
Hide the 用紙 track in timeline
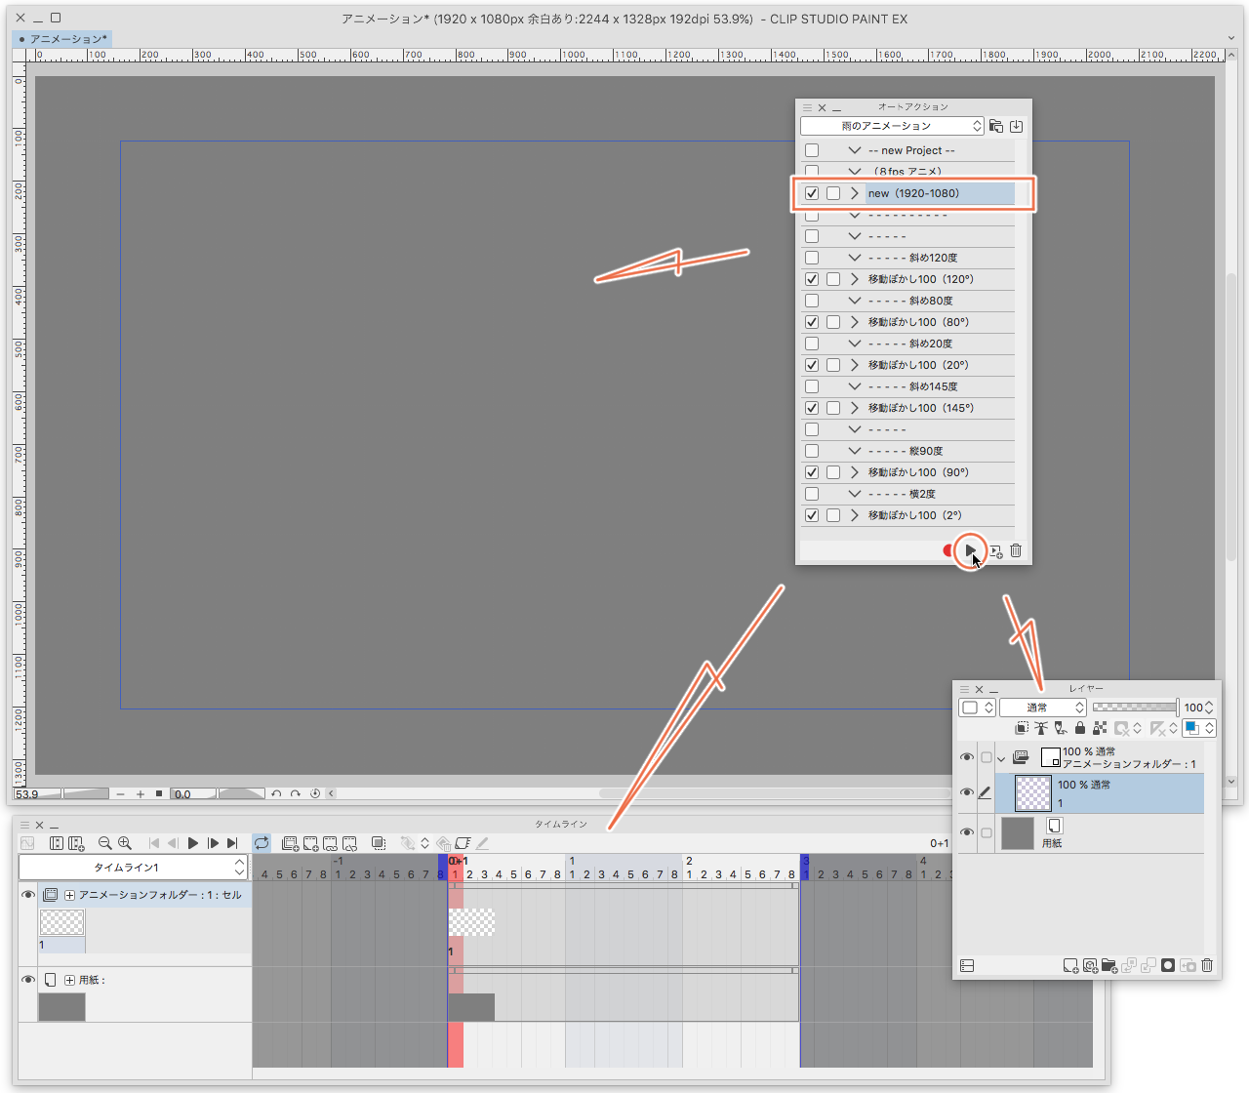[28, 980]
